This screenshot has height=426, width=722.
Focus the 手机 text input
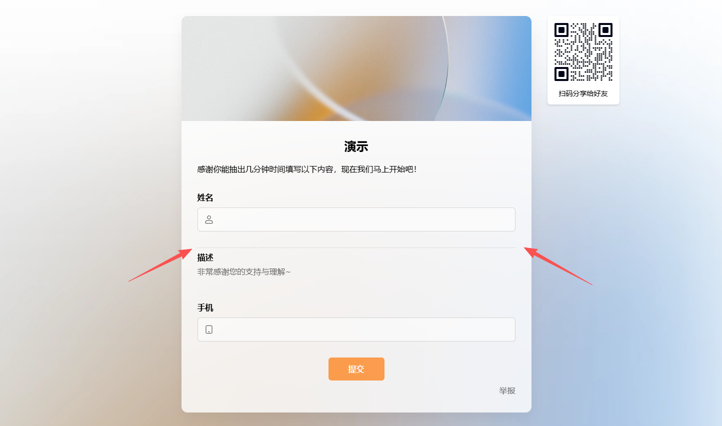point(356,329)
